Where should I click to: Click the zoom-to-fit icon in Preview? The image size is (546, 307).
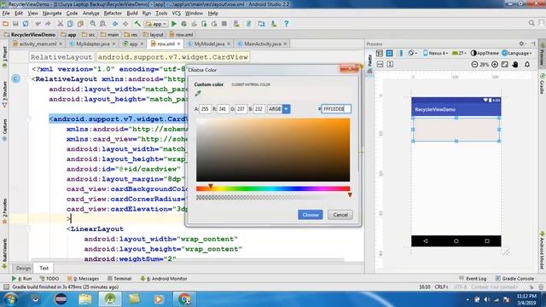(504, 65)
